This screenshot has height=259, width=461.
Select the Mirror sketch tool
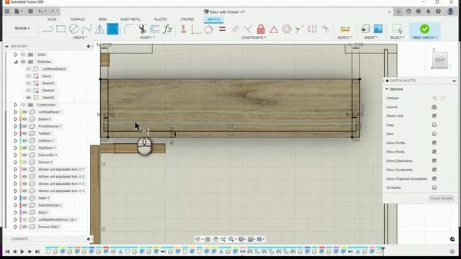99,29
